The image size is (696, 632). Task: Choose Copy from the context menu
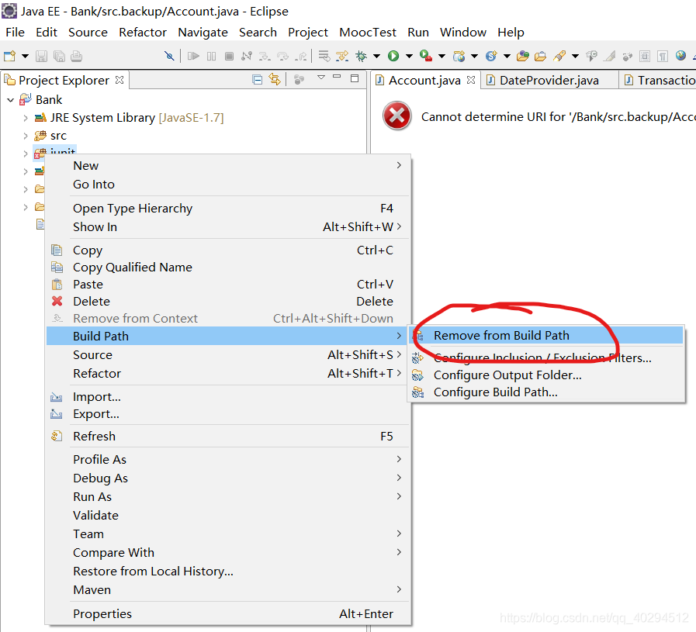229,250
